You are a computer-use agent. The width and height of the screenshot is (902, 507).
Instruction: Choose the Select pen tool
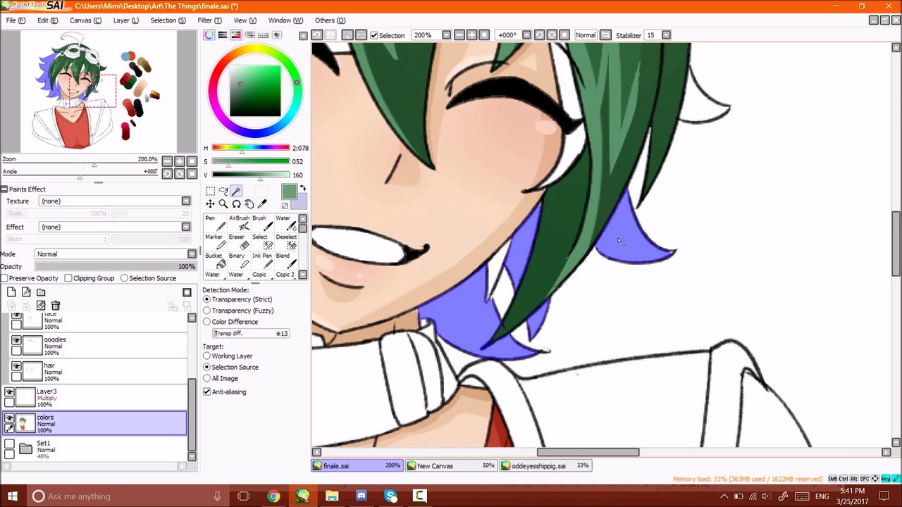[262, 242]
